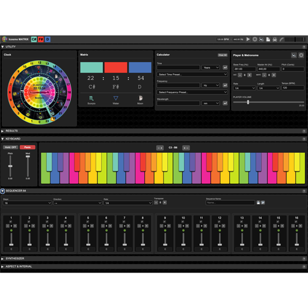The width and height of the screenshot is (308, 308).
Task: Toggle the checkbox for sequencer step 8
Action: click(x=142, y=221)
